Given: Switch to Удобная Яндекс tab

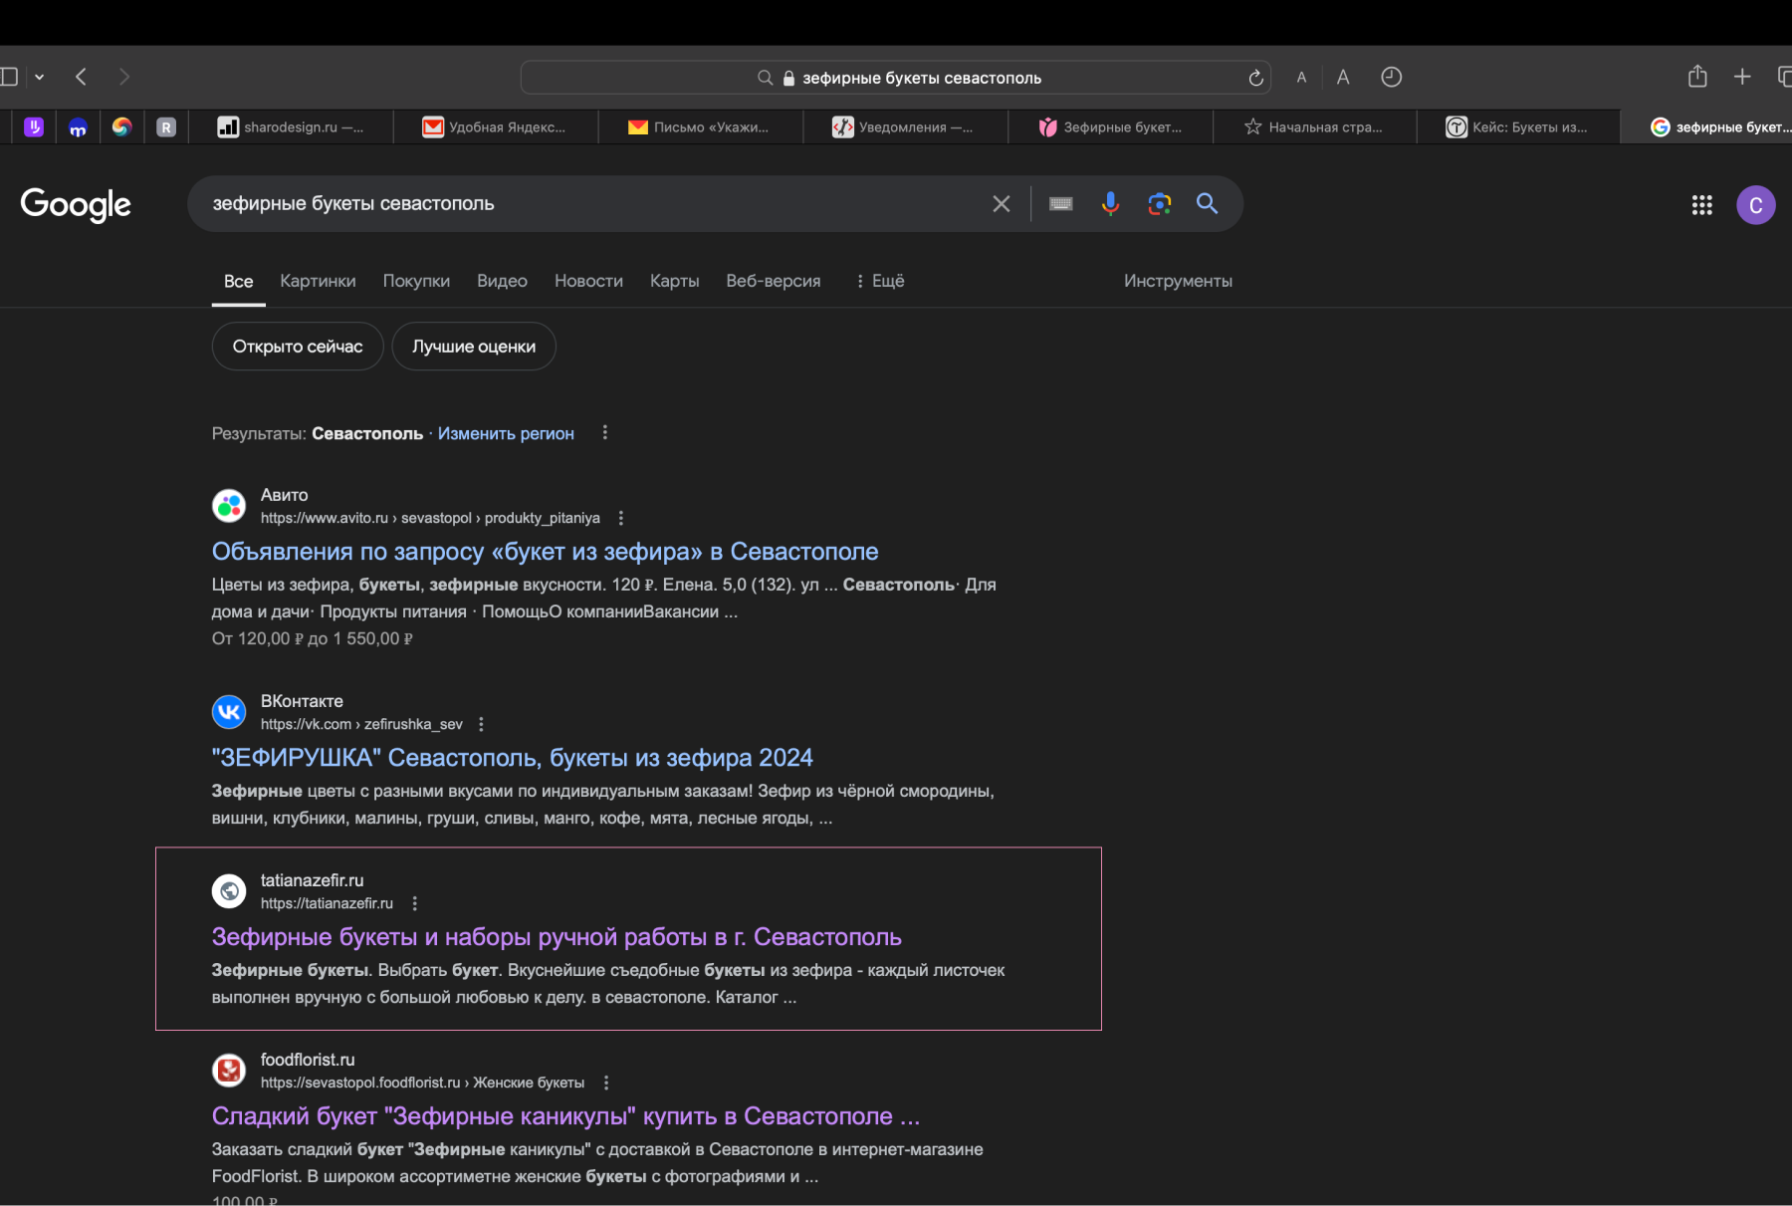Looking at the screenshot, I should point(495,126).
